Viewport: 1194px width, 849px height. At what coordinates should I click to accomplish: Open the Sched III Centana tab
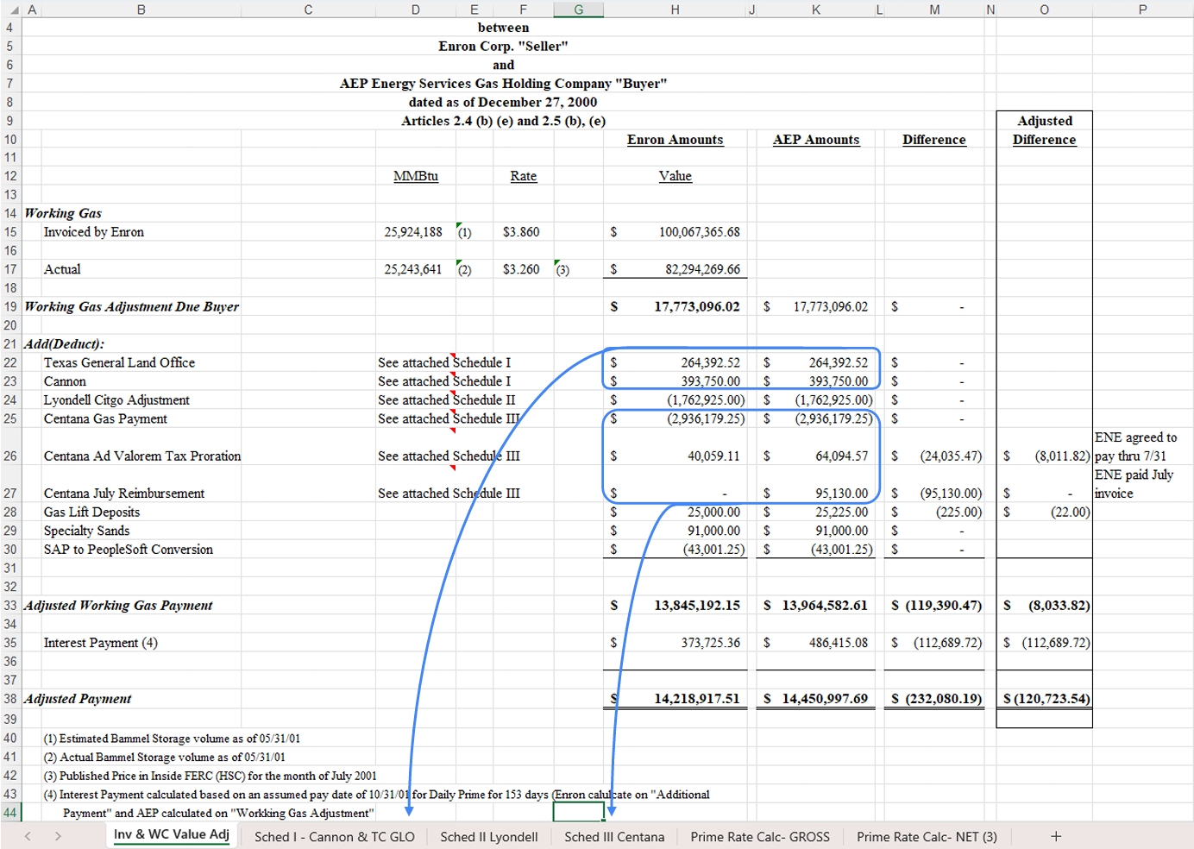click(614, 837)
